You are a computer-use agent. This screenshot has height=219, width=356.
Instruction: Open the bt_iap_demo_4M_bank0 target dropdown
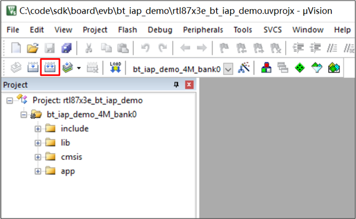(x=228, y=69)
